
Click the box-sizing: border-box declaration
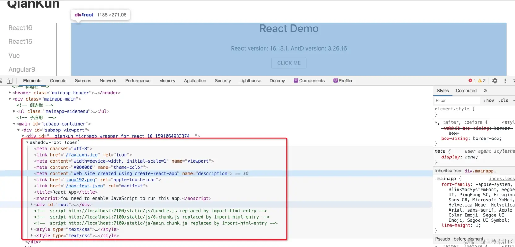(x=471, y=138)
